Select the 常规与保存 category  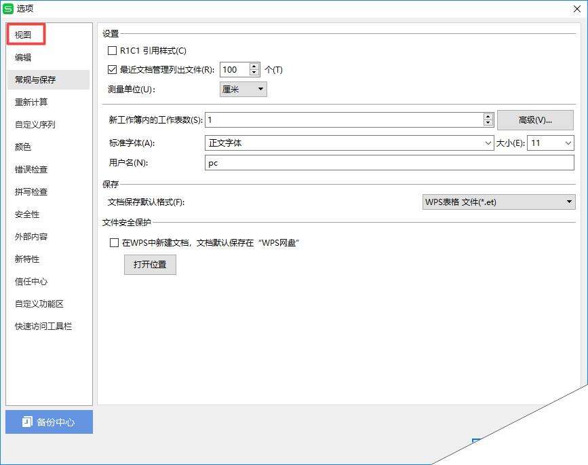click(48, 79)
